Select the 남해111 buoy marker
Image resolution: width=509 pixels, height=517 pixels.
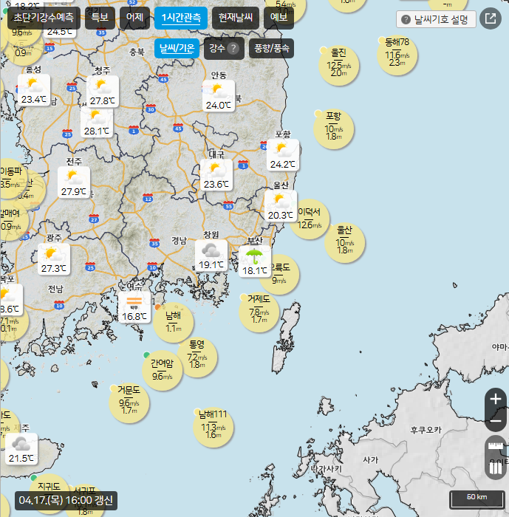tap(213, 427)
